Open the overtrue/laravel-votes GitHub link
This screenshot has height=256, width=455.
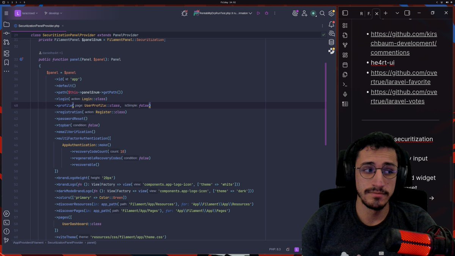pos(404,96)
